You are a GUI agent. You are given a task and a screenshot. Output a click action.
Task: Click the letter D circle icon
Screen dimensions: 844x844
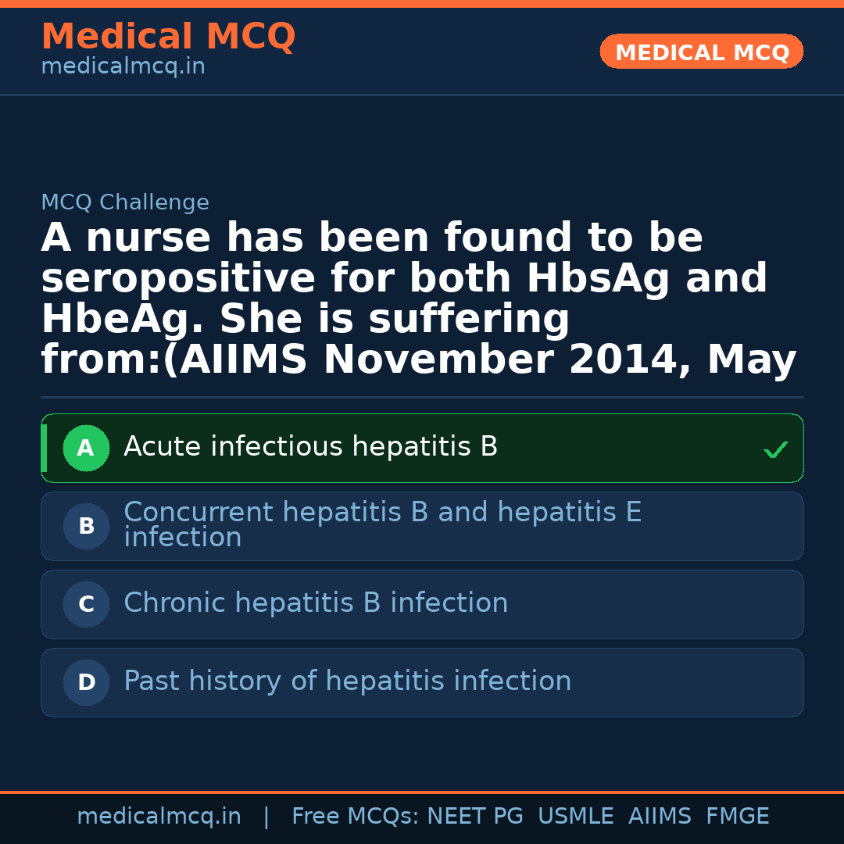pyautogui.click(x=86, y=683)
